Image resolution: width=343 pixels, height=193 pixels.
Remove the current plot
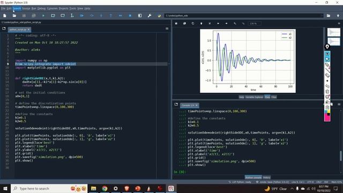202,24
